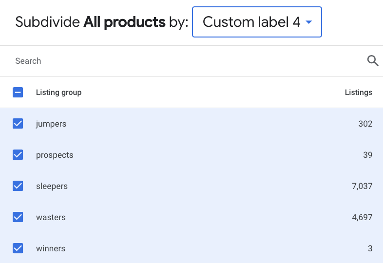This screenshot has height=263, width=383.
Task: Uncheck the wasters checkbox
Action: click(18, 217)
